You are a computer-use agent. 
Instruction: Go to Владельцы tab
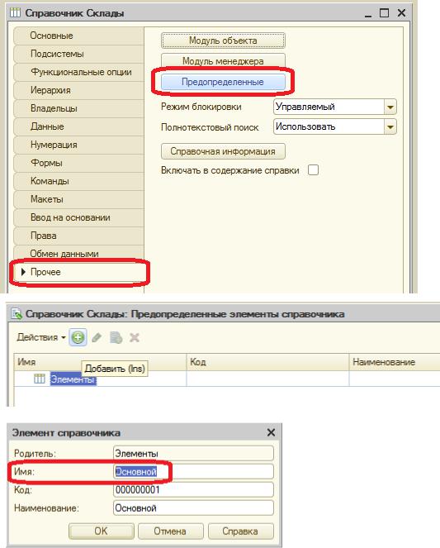(x=79, y=108)
